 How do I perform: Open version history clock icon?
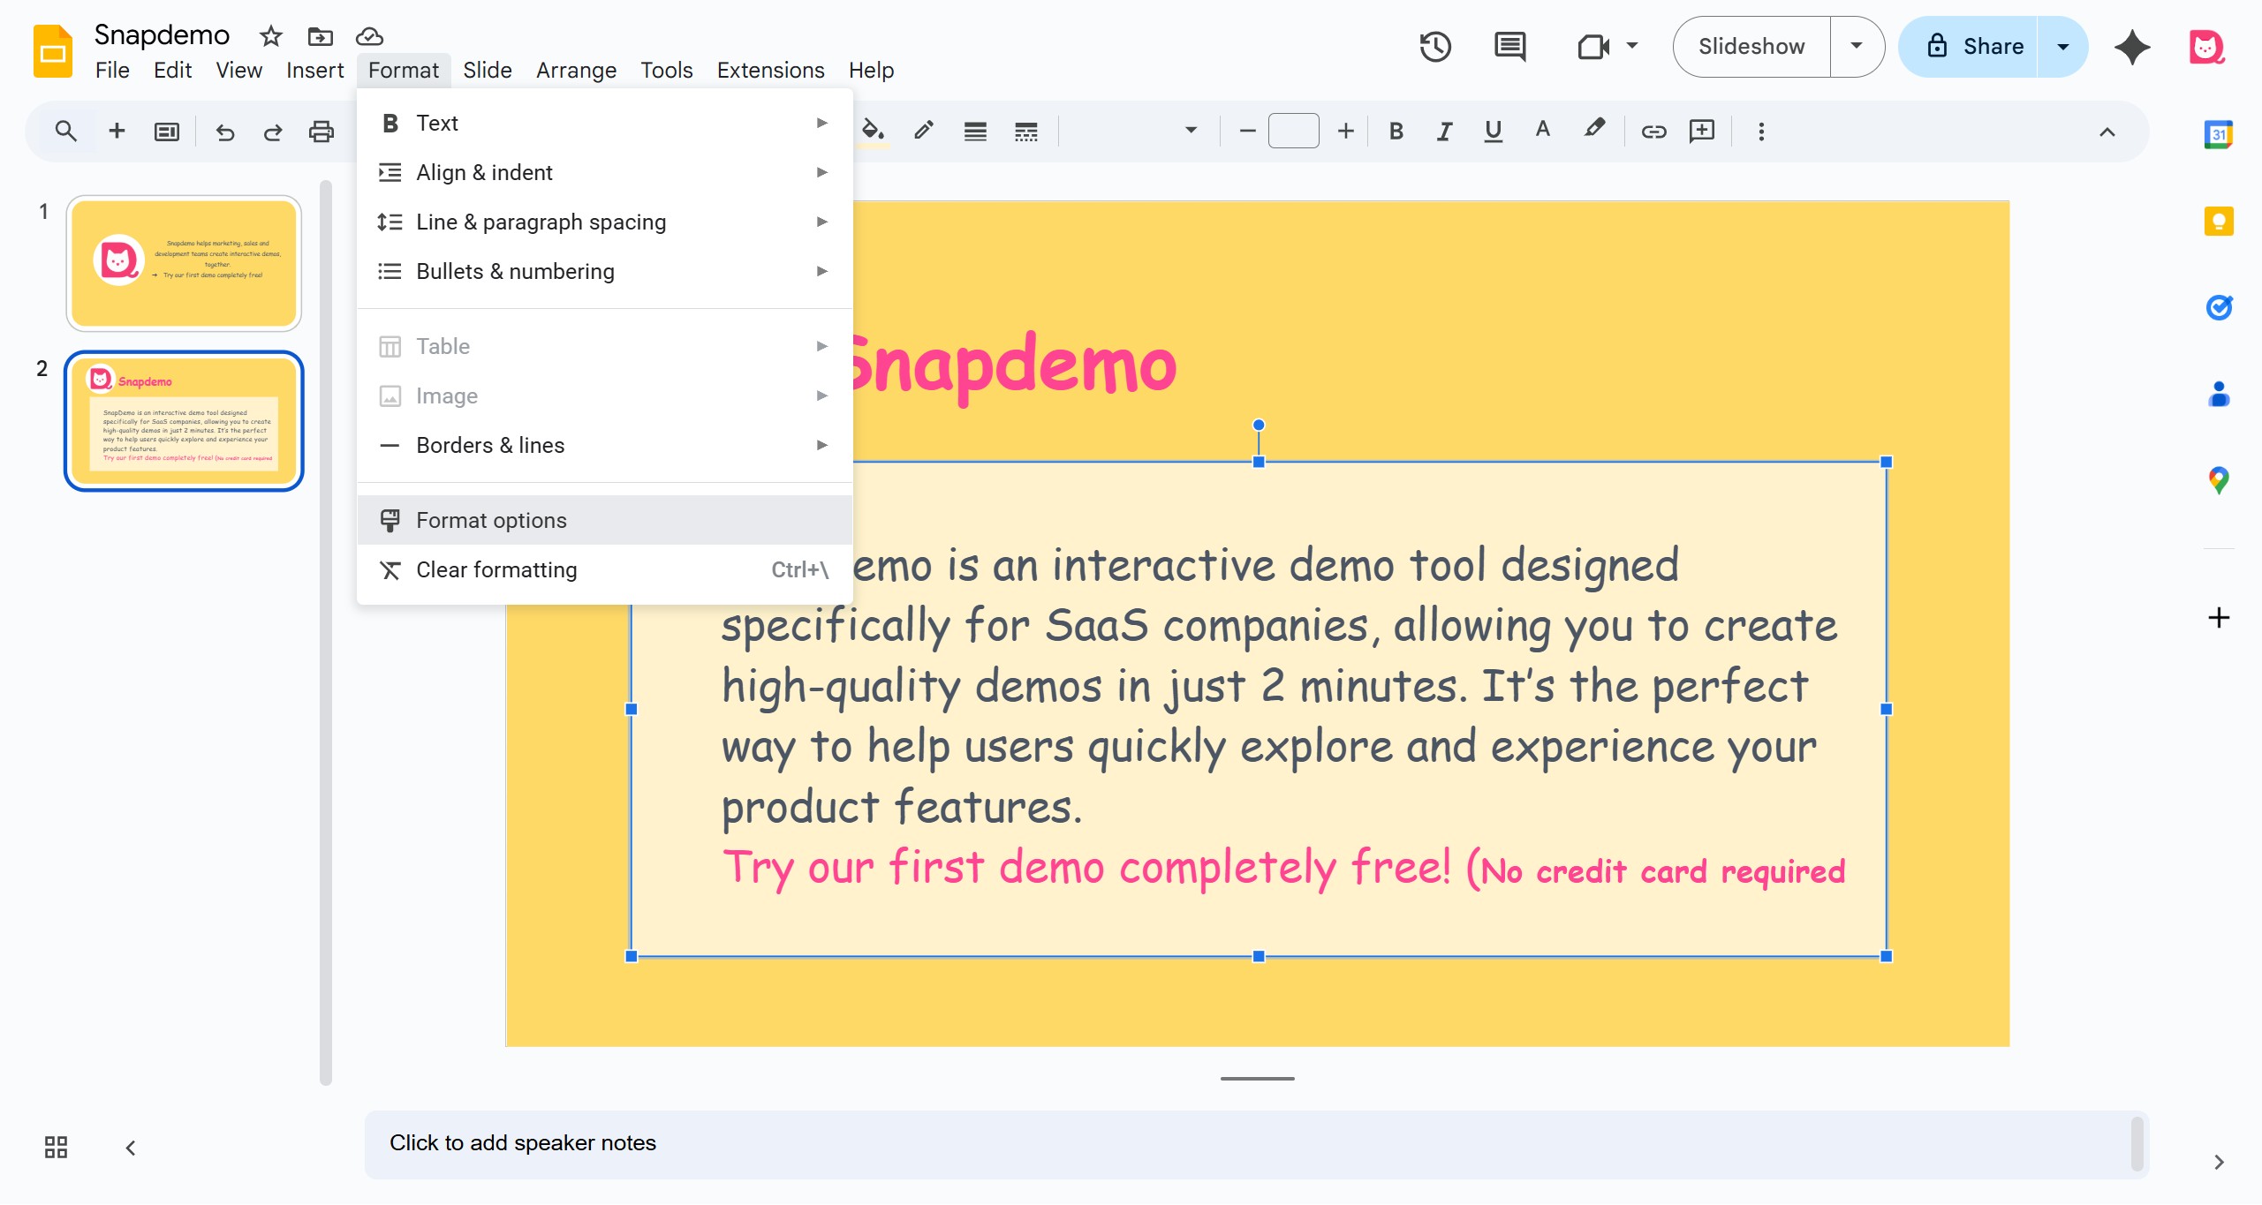(1435, 47)
